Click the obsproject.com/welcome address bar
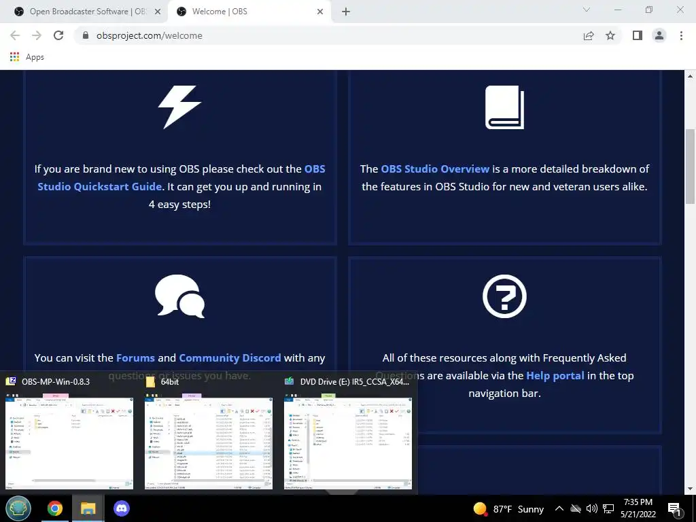696x522 pixels. click(x=149, y=35)
